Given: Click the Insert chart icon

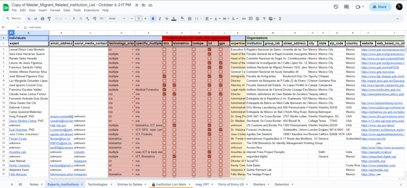Looking at the screenshot, I should pyautogui.click(x=257, y=18).
